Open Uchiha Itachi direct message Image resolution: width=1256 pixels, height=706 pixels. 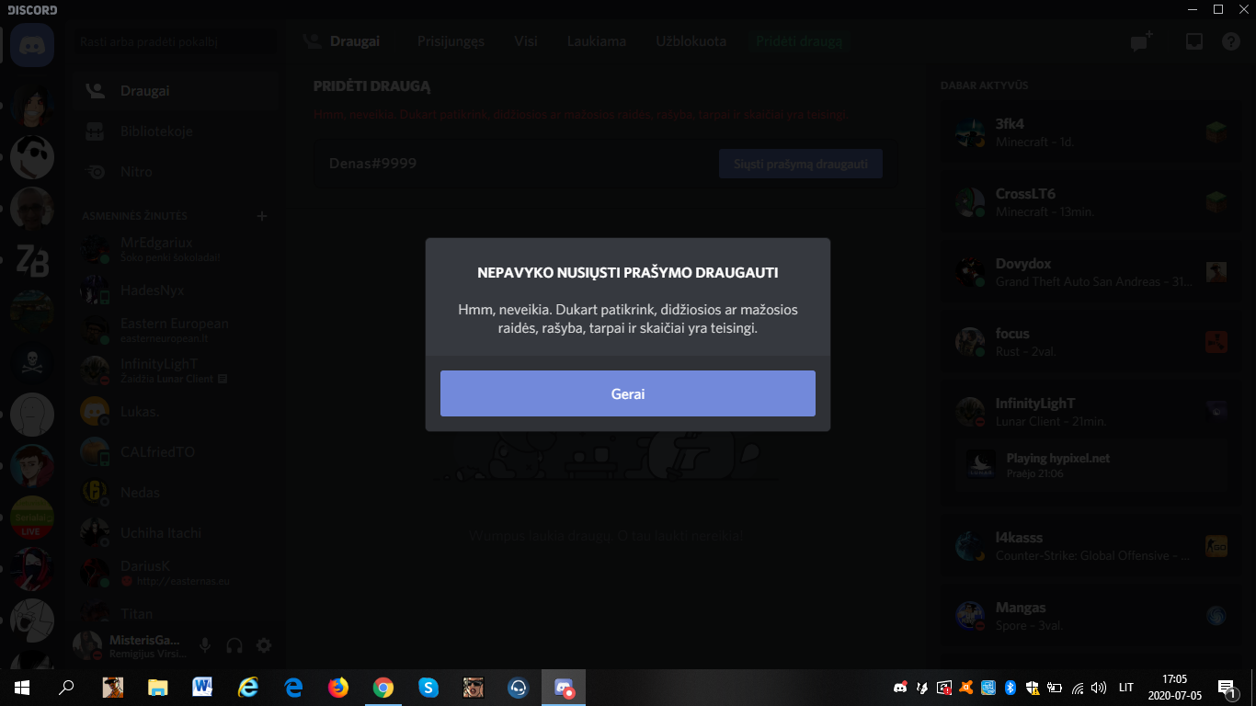pos(176,532)
